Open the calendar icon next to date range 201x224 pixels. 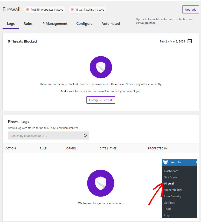tap(190, 41)
